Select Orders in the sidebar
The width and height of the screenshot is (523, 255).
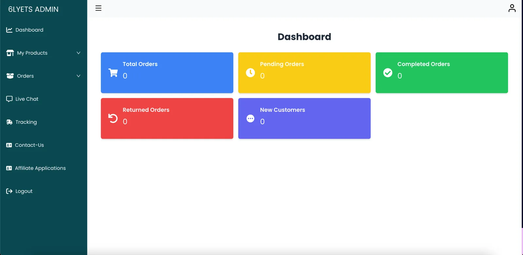pyautogui.click(x=25, y=76)
